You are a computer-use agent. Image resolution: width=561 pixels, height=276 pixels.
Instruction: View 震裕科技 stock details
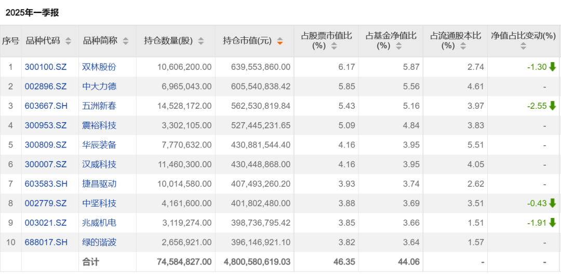coord(99,125)
